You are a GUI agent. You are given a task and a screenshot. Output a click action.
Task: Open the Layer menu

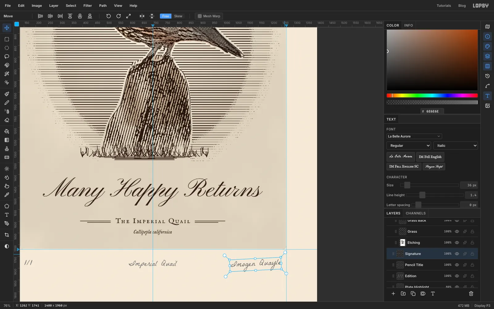coord(54,6)
